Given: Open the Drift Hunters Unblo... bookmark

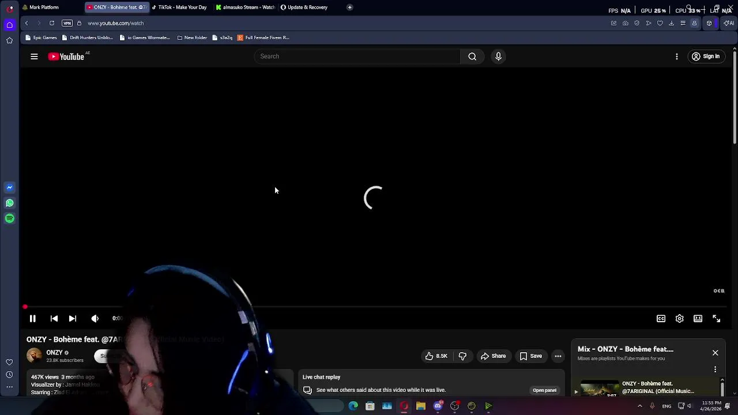Looking at the screenshot, I should point(88,37).
